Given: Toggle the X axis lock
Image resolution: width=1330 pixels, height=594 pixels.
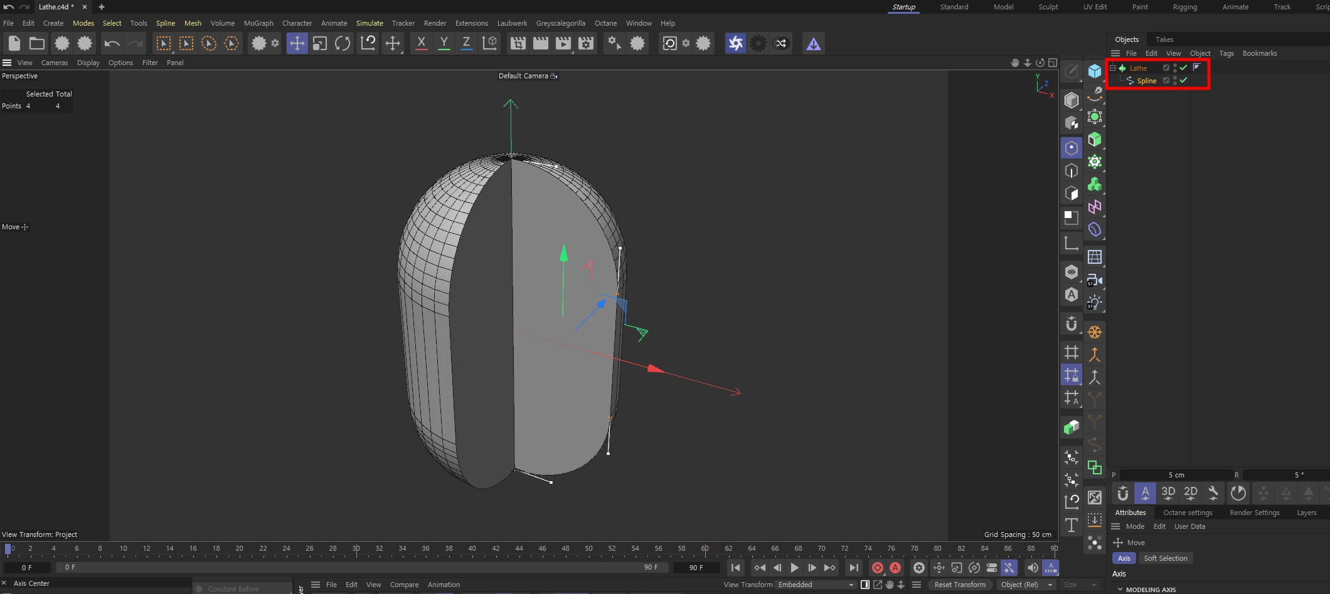Looking at the screenshot, I should (x=421, y=43).
